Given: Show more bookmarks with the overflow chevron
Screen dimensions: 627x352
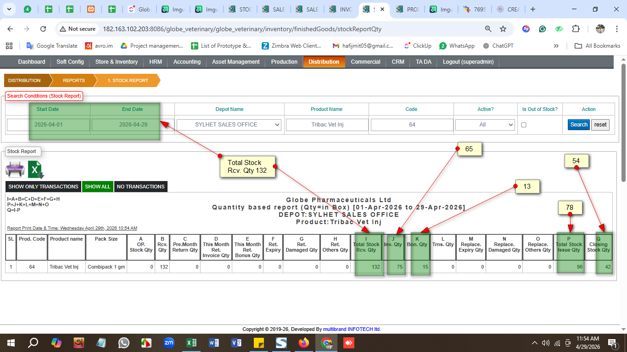Looking at the screenshot, I should [x=556, y=46].
